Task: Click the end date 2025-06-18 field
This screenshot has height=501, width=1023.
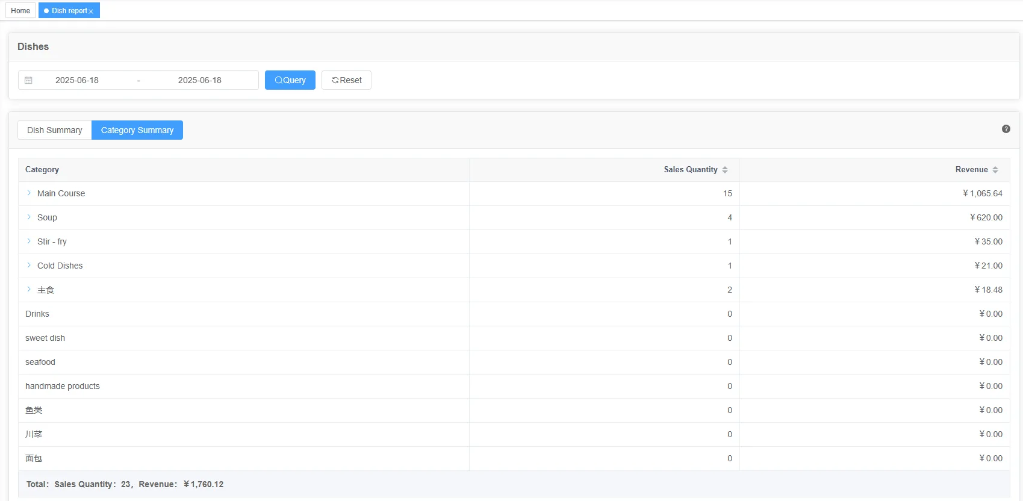Action: (x=200, y=80)
